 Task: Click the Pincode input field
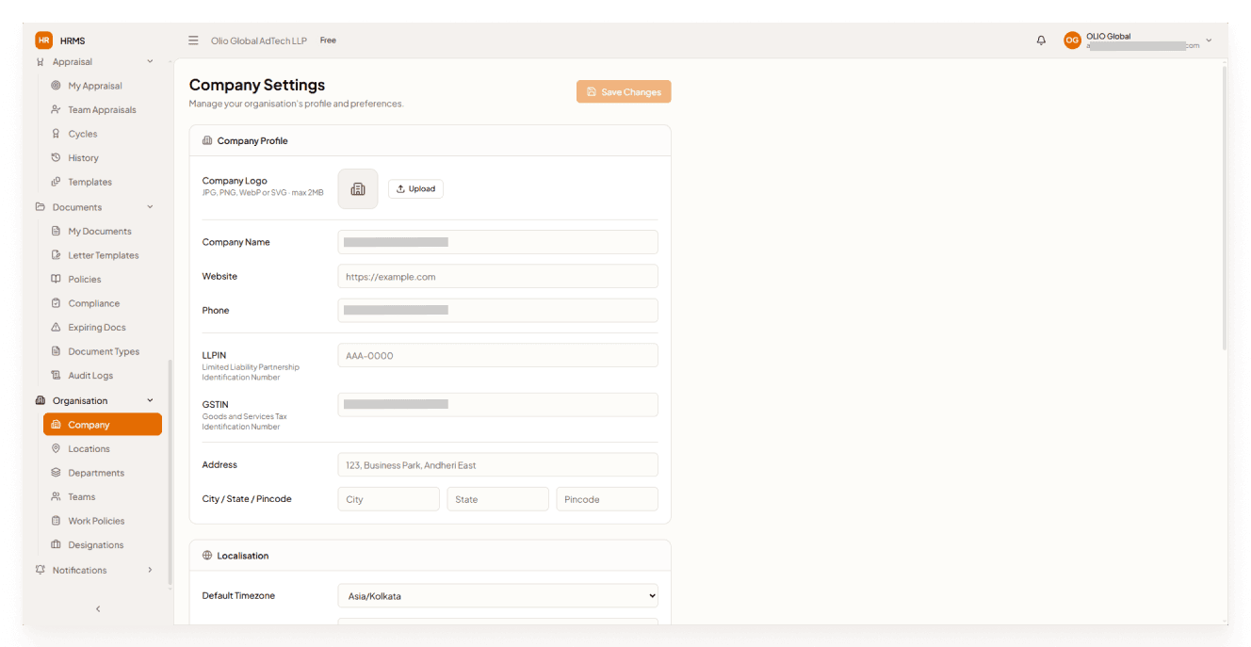[x=608, y=499]
